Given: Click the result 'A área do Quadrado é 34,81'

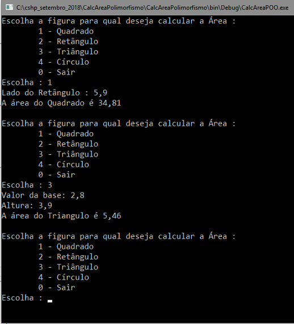Looking at the screenshot, I should [61, 103].
